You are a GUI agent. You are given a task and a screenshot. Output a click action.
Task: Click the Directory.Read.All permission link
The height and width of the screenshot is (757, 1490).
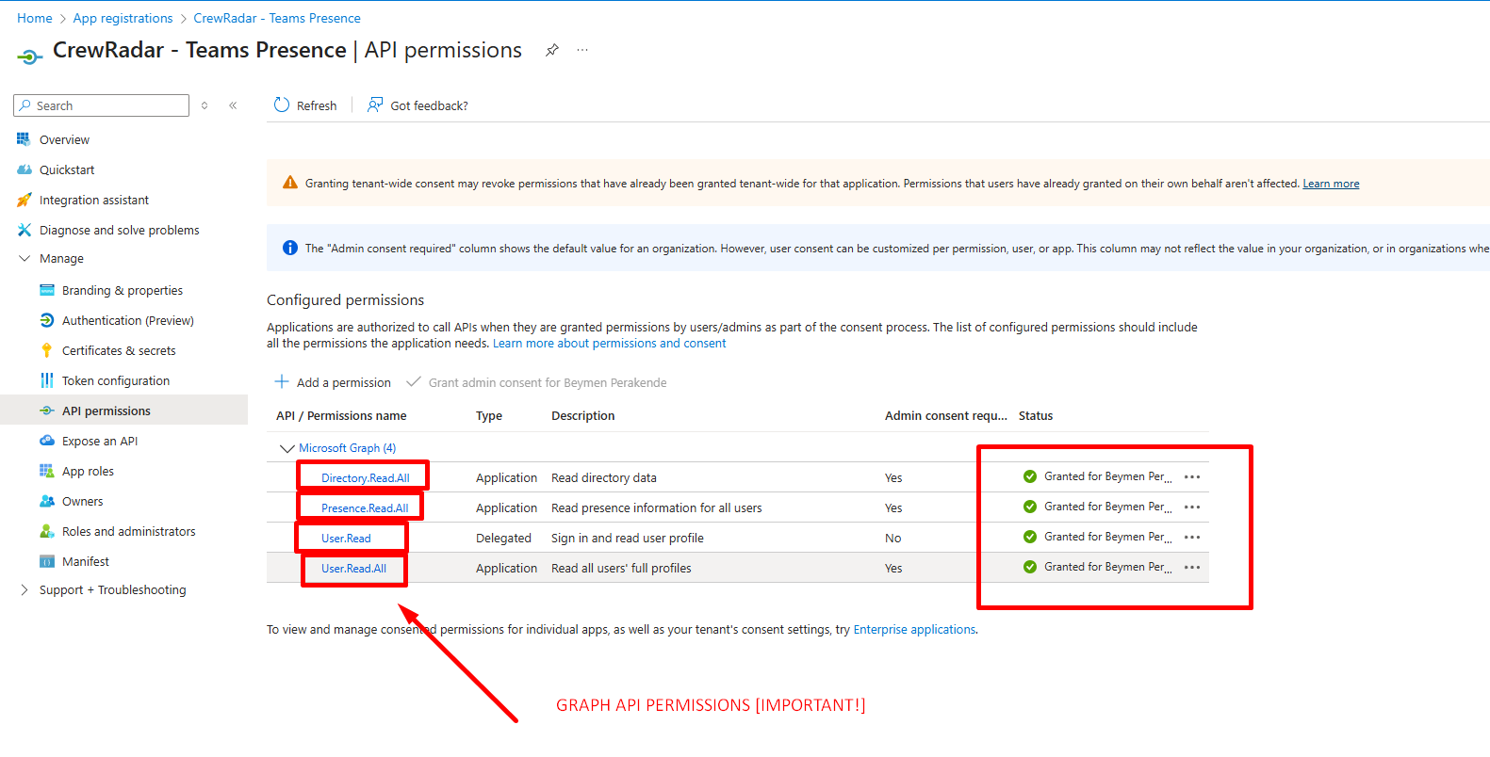(x=366, y=477)
